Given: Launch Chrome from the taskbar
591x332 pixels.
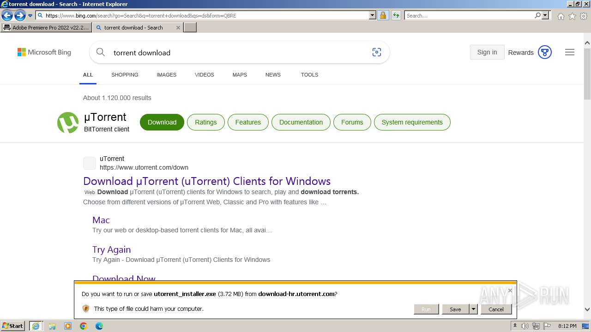Looking at the screenshot, I should click(x=84, y=326).
